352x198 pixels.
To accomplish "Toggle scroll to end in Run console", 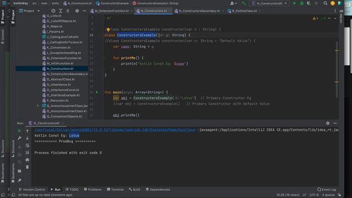I will (x=28, y=153).
